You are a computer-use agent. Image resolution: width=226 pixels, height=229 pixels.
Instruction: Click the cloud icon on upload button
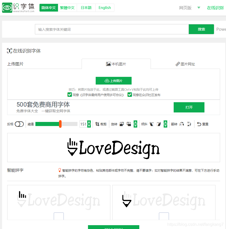pos(107,81)
